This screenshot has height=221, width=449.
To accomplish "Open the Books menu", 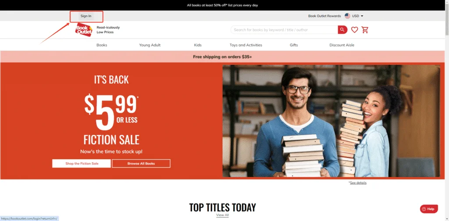I will pyautogui.click(x=102, y=45).
